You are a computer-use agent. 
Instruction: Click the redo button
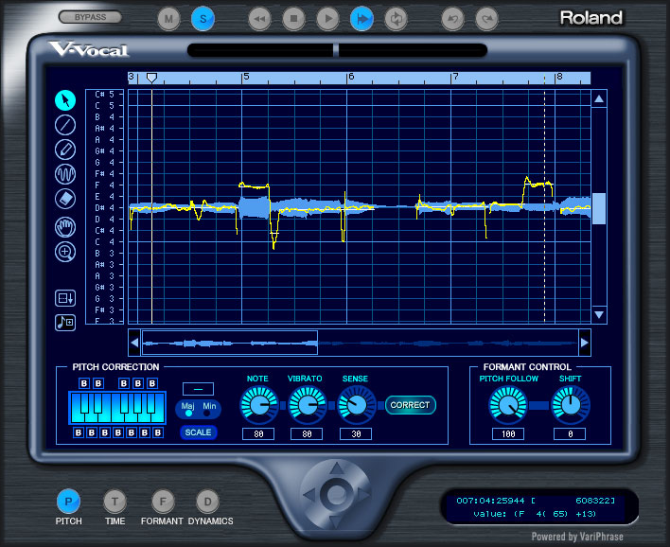point(486,19)
